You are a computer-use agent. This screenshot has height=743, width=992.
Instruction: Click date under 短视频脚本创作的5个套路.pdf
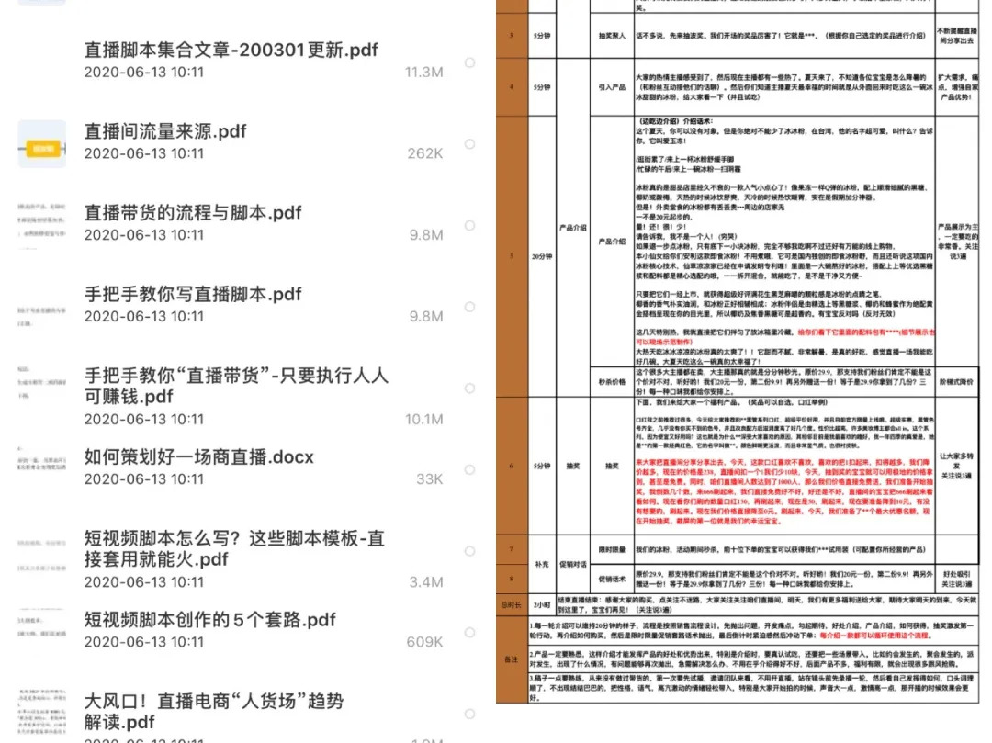[x=144, y=642]
